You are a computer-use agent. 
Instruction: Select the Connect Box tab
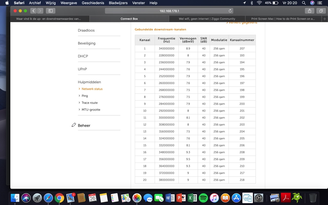coord(129,19)
